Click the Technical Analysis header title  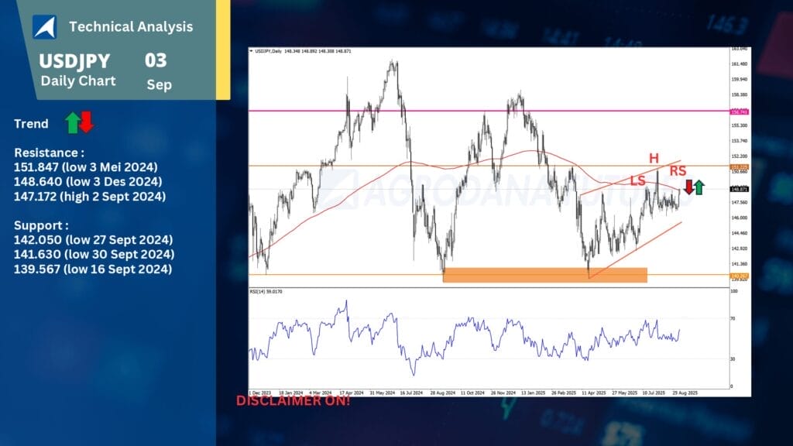pos(131,26)
